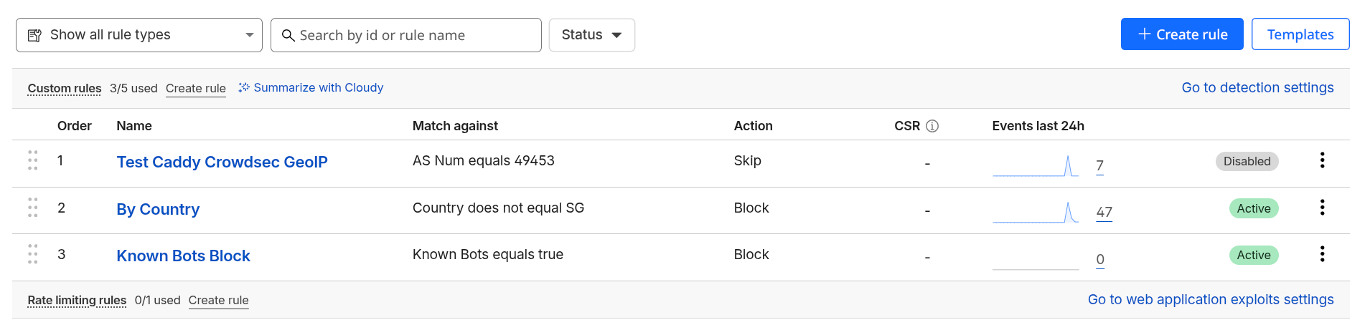Open three-dot menu for By Country rule
The height and width of the screenshot is (335, 1365).
1322,208
